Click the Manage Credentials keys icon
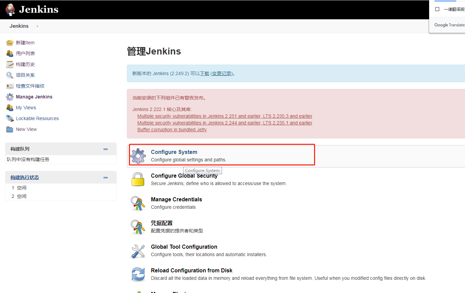Screen dimensions: 465x293 (138, 203)
